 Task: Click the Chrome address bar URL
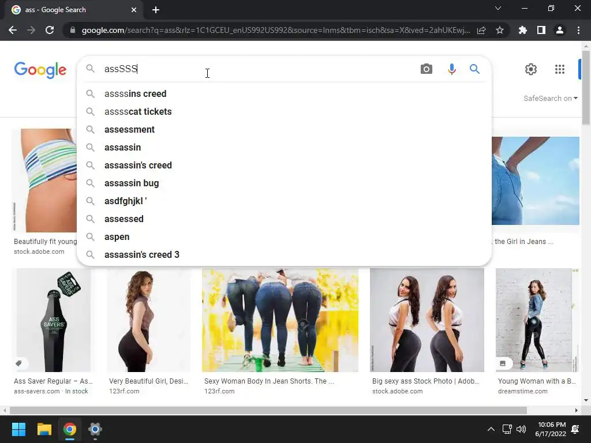coord(275,30)
